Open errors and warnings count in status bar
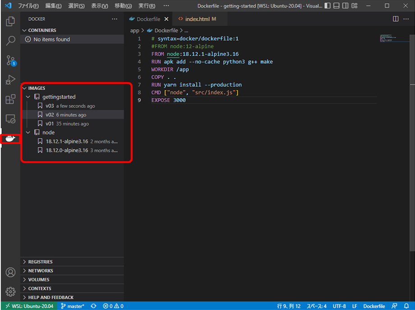The width and height of the screenshot is (415, 310). pyautogui.click(x=113, y=306)
